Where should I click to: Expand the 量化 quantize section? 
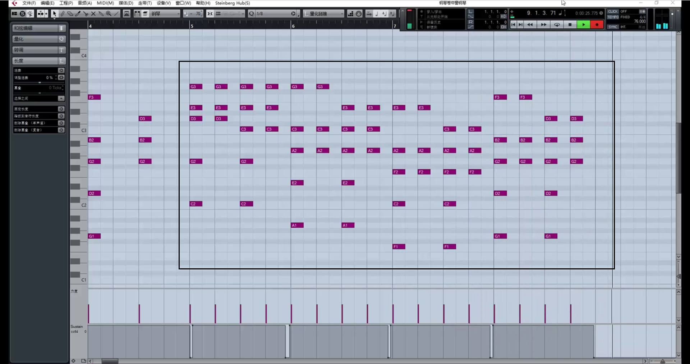click(x=39, y=39)
